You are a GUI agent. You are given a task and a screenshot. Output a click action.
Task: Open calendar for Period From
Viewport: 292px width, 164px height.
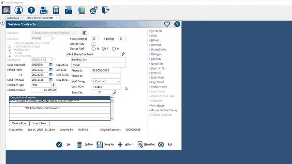point(51,70)
